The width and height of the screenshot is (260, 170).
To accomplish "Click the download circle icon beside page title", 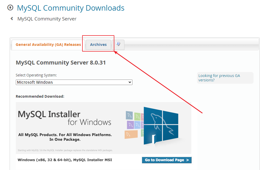I will coord(10,8).
